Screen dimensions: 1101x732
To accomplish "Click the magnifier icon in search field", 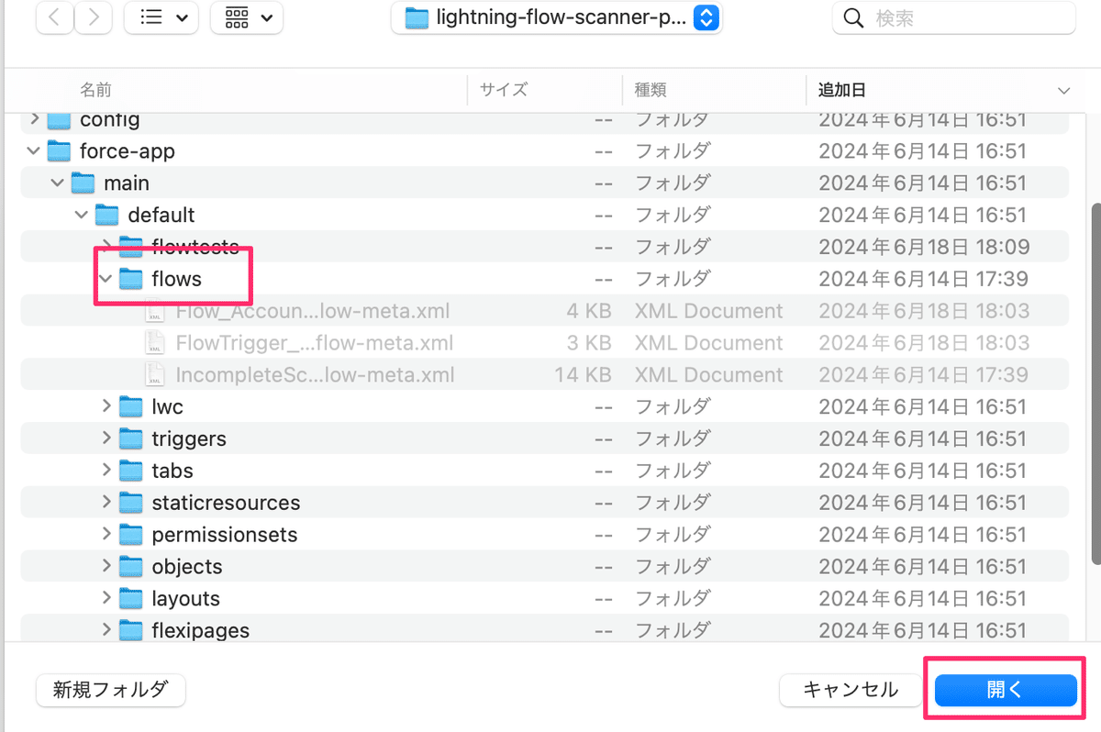I will pyautogui.click(x=853, y=17).
